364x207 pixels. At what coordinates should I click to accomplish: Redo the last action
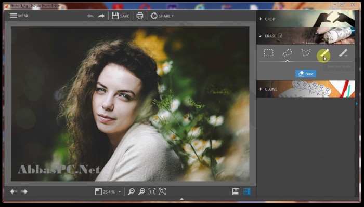click(x=101, y=16)
